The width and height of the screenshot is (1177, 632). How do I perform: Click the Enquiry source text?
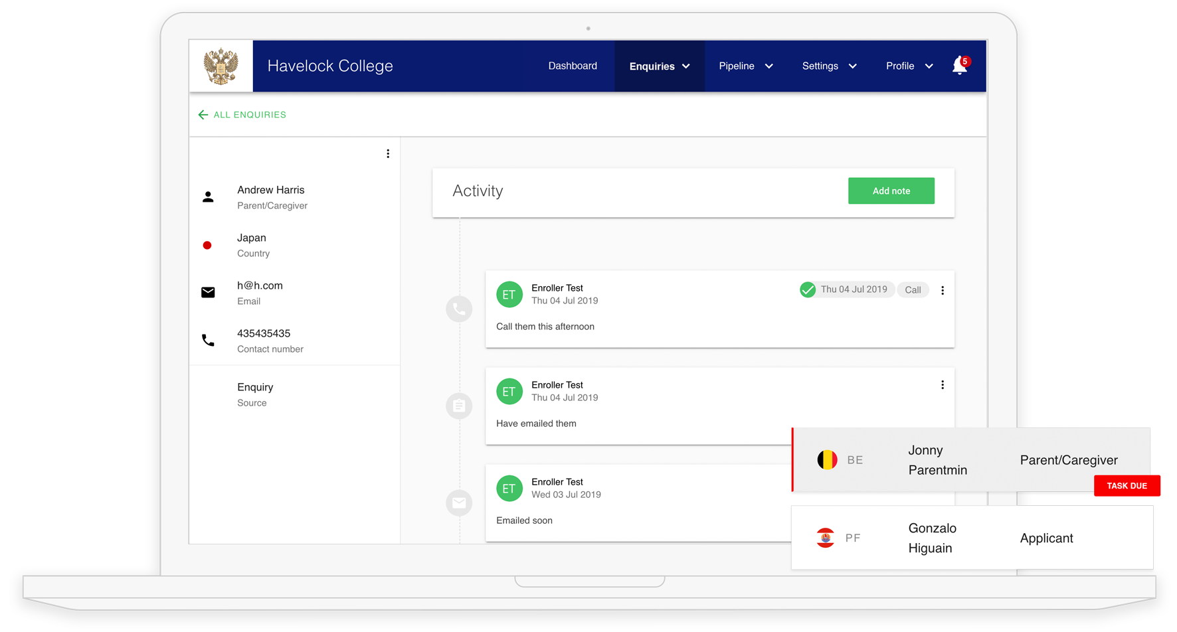[255, 387]
